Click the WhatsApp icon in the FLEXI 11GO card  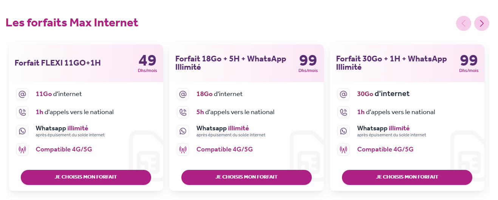(x=22, y=131)
